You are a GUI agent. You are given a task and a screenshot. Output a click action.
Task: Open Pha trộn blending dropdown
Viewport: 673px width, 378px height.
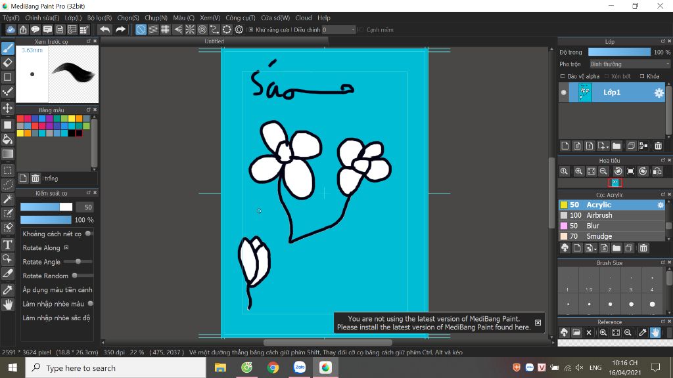[629, 64]
